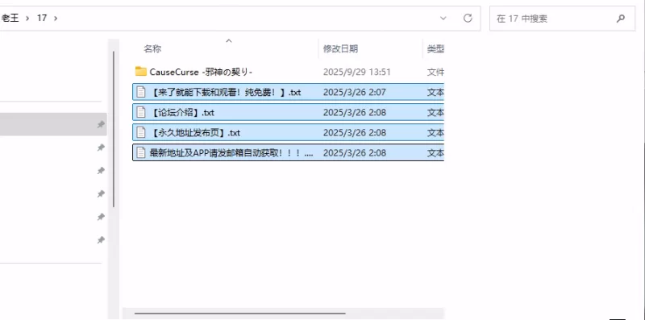Select file name 【永久地址发布页】.txt
Screen dimensions: 645x320
pyautogui.click(x=195, y=133)
